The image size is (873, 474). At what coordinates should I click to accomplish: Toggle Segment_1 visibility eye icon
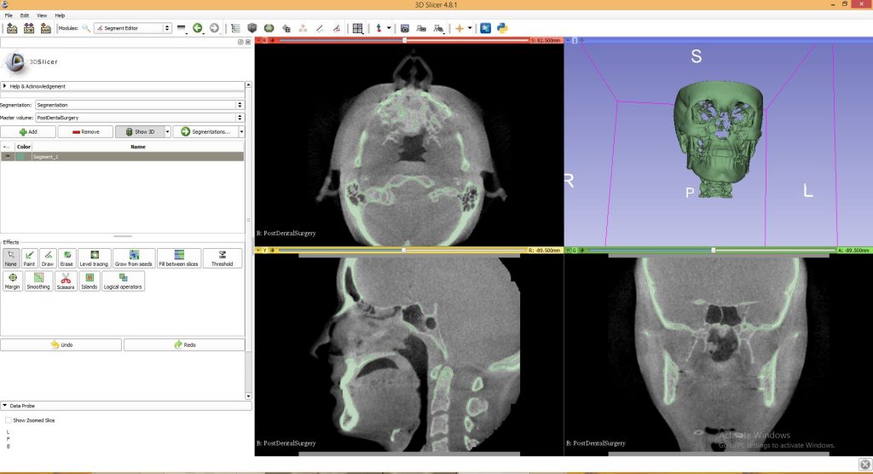click(7, 157)
